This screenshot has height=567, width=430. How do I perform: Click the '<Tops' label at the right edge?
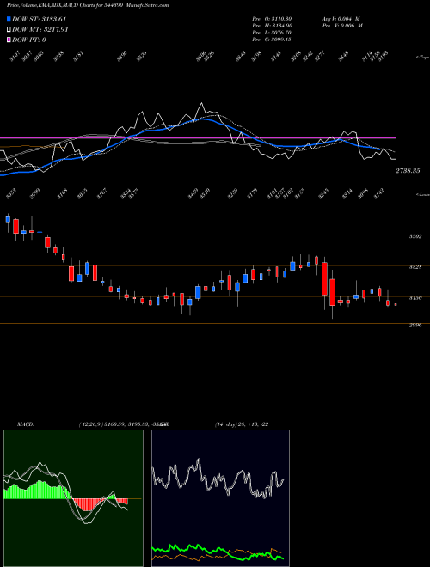pos(422,58)
